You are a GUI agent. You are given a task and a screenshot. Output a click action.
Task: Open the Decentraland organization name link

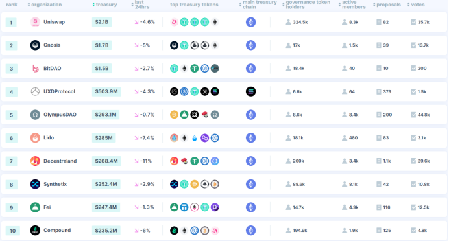[60, 161]
